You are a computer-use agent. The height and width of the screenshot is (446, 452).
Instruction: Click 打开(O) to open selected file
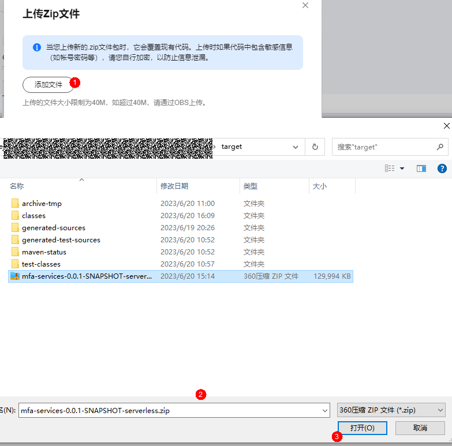point(362,428)
